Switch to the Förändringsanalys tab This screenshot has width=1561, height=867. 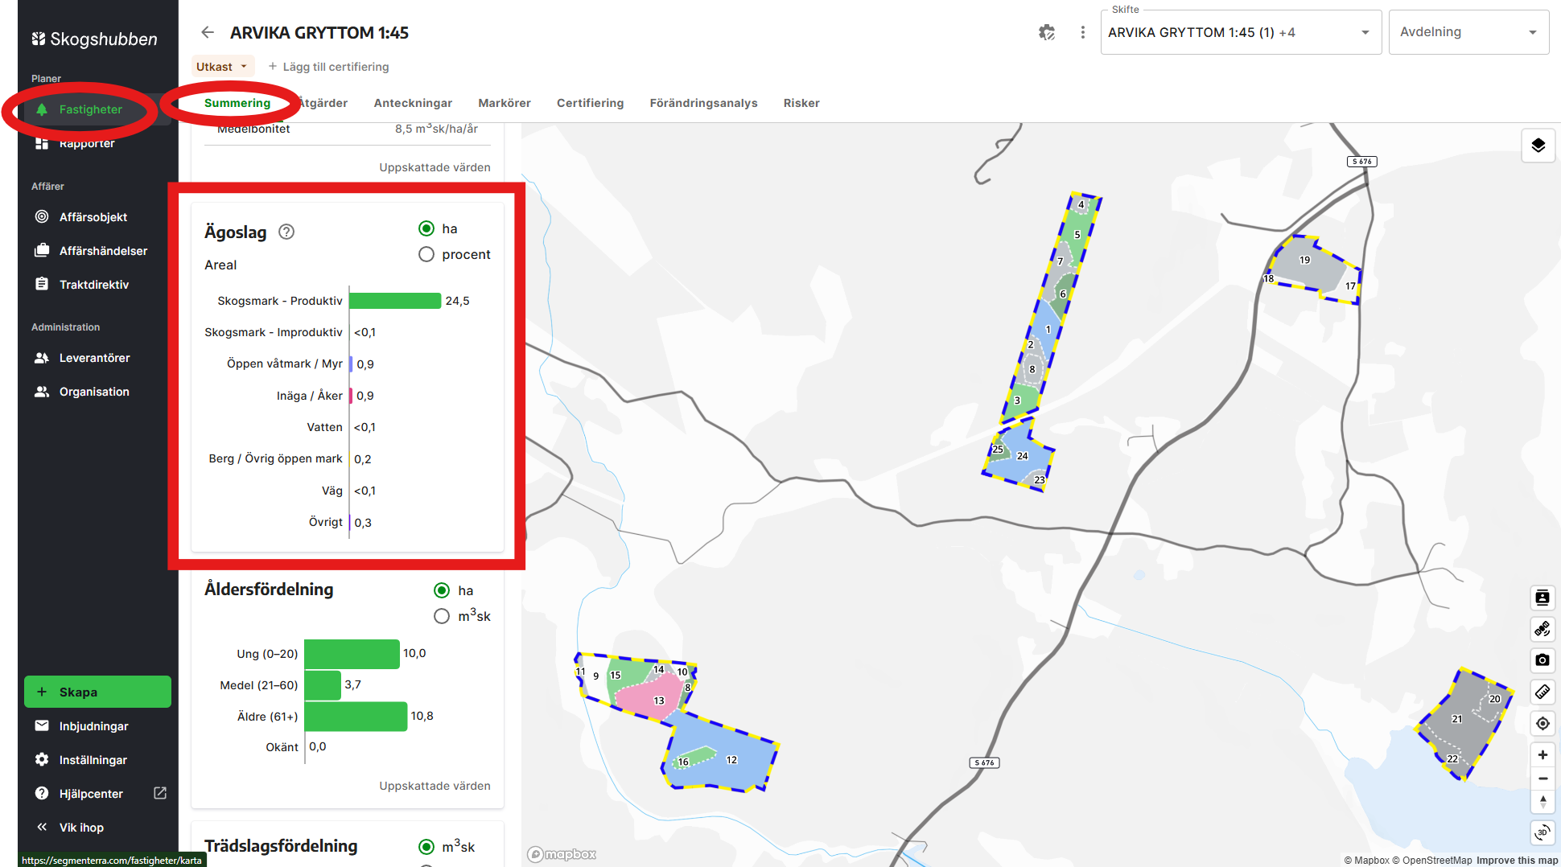(704, 103)
